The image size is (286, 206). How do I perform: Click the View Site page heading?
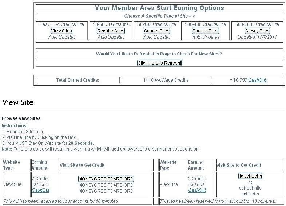[x=18, y=103]
